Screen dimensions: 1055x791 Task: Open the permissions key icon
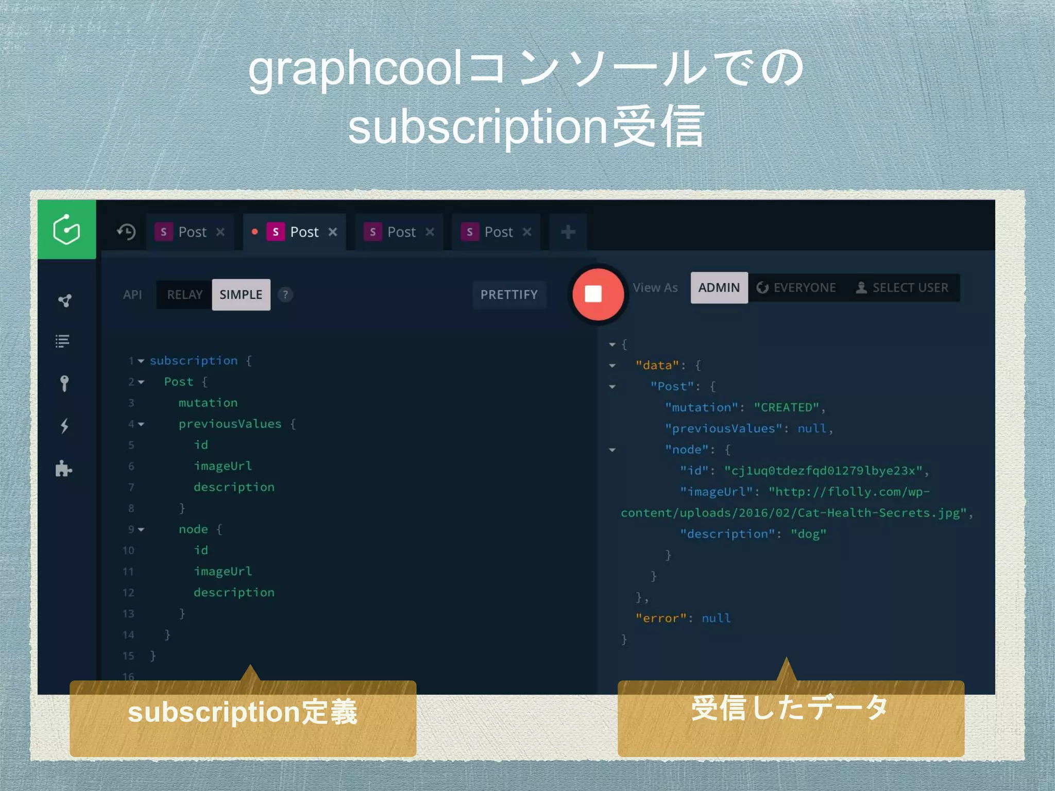click(64, 383)
